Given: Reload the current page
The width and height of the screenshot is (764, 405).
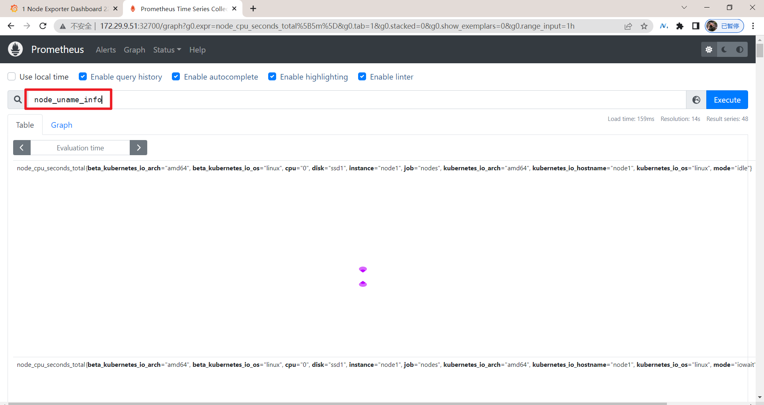Looking at the screenshot, I should [x=43, y=26].
